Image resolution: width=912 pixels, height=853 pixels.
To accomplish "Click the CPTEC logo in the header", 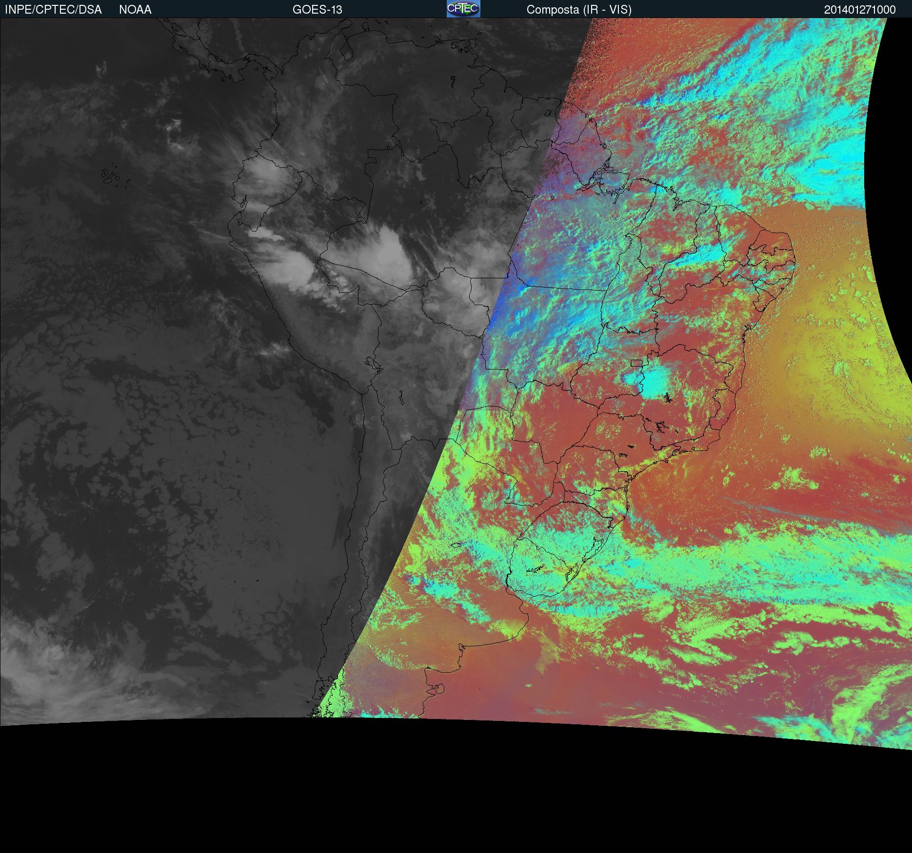I will 463,9.
